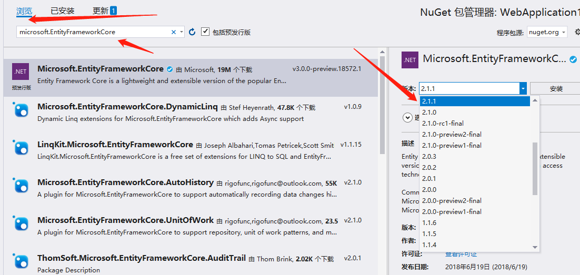Choose version 2.1.0-preview2-final
The width and height of the screenshot is (580, 275).
click(475, 135)
